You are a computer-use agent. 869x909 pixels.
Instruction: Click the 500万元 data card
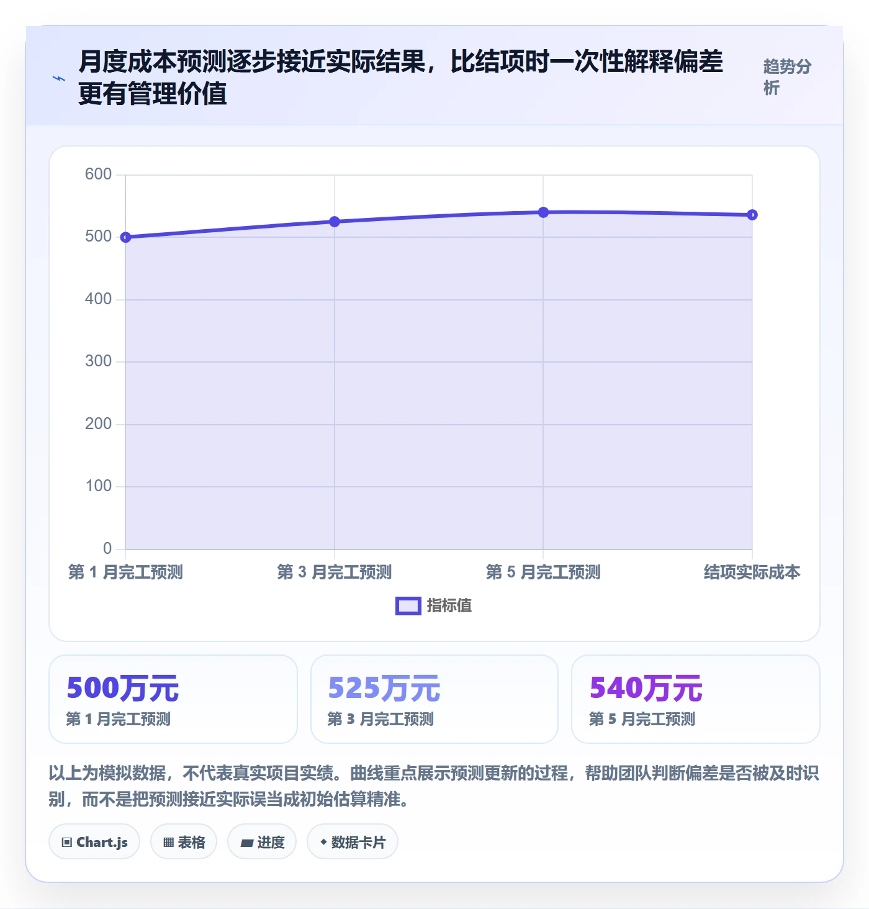[x=173, y=699]
